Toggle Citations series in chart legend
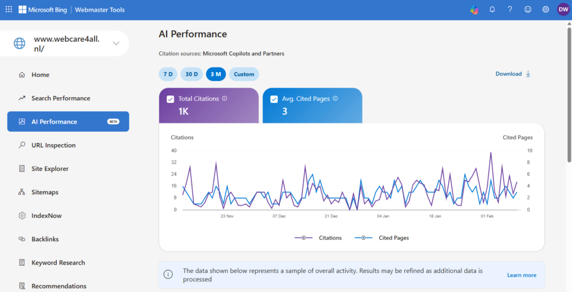Viewport: 572px width, 292px height. click(318, 238)
